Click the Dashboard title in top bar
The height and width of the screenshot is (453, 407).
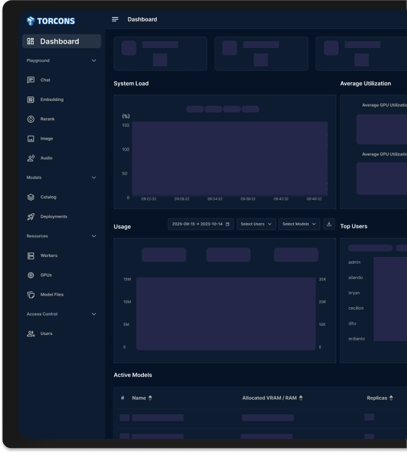(x=142, y=19)
